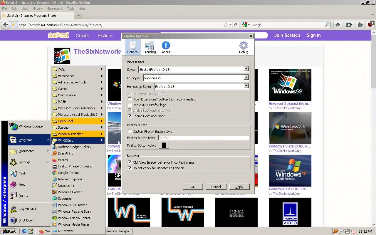Viewport: 376px width, 235px height.
Task: Open the Homepage Style dropdown
Action: (202, 87)
